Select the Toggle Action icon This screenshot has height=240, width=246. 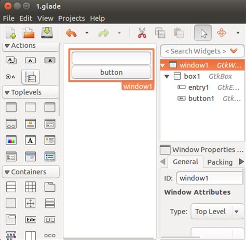50,60
